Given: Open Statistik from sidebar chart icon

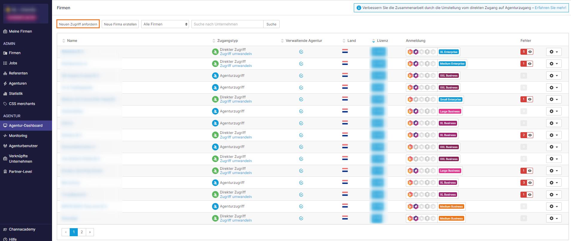Looking at the screenshot, I should click(5, 94).
